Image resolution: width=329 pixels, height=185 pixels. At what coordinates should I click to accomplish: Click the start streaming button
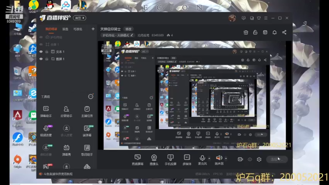point(277,160)
